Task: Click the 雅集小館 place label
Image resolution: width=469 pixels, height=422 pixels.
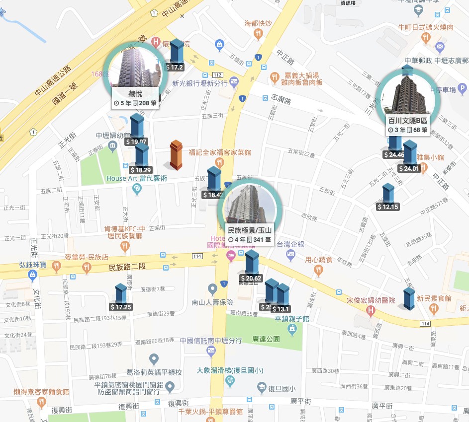Action: coord(430,157)
